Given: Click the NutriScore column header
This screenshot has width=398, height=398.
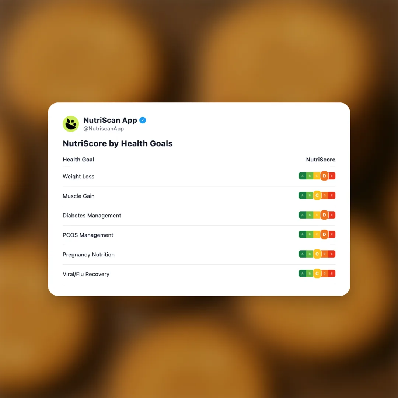Looking at the screenshot, I should 321,160.
